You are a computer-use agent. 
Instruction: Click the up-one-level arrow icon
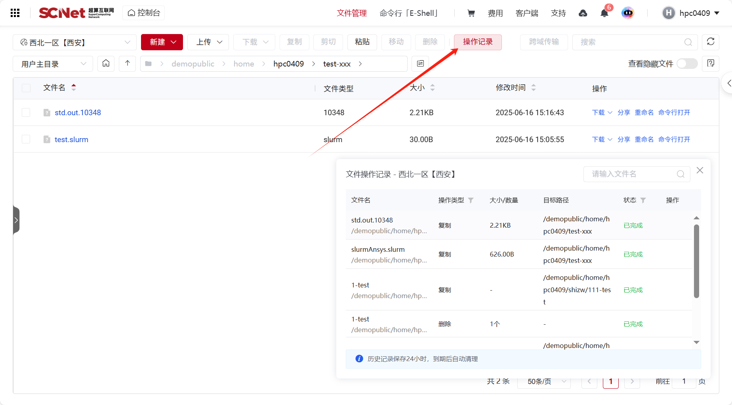pos(127,63)
